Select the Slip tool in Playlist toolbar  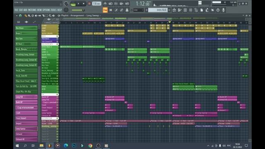click(40, 16)
